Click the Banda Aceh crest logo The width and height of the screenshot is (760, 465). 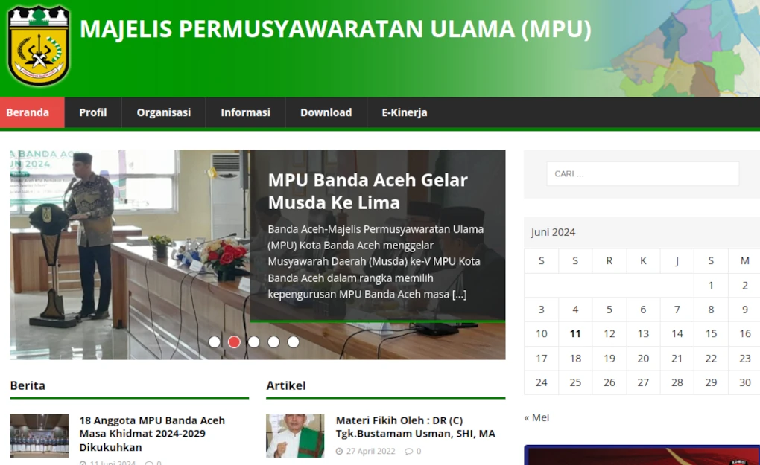(x=39, y=46)
